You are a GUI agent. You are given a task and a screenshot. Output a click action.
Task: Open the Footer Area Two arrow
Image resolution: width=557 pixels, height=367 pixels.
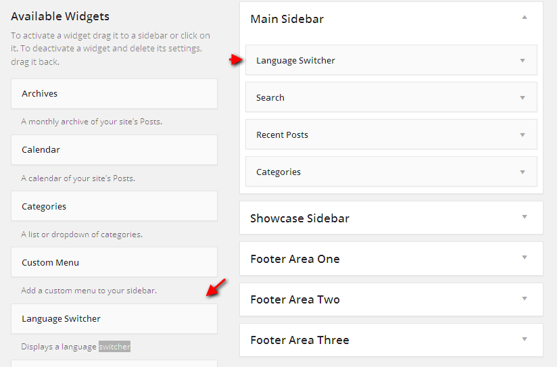(x=525, y=299)
